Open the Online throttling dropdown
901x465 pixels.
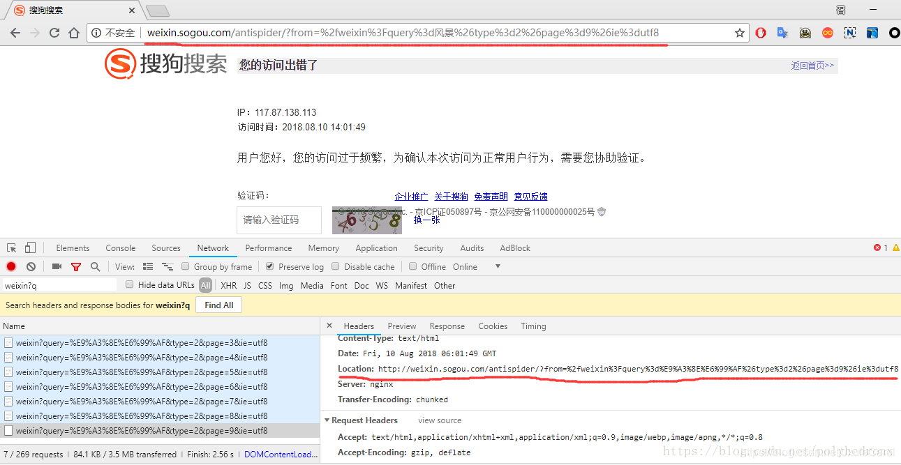[478, 266]
